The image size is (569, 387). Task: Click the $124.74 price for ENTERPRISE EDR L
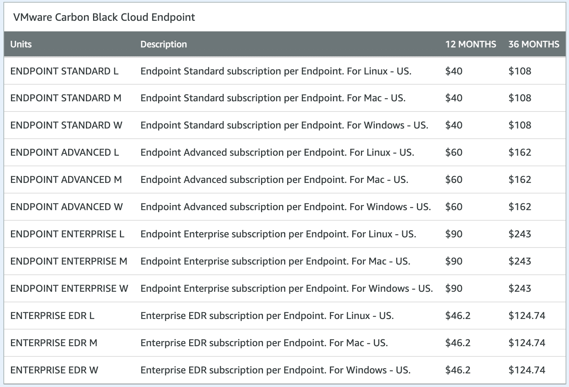click(x=527, y=316)
